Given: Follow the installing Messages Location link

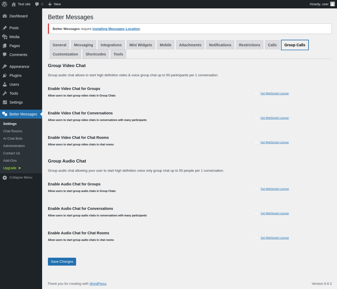Looking at the screenshot, I should (x=116, y=29).
